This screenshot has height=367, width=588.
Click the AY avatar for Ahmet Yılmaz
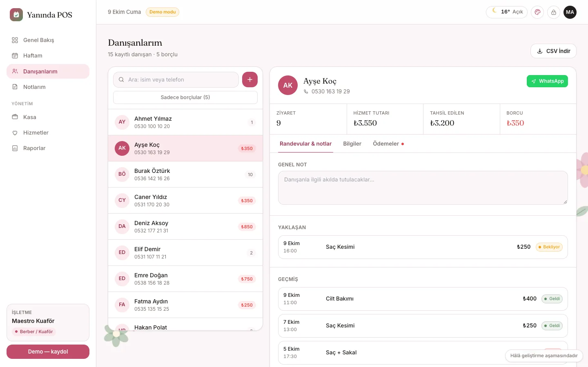click(122, 122)
